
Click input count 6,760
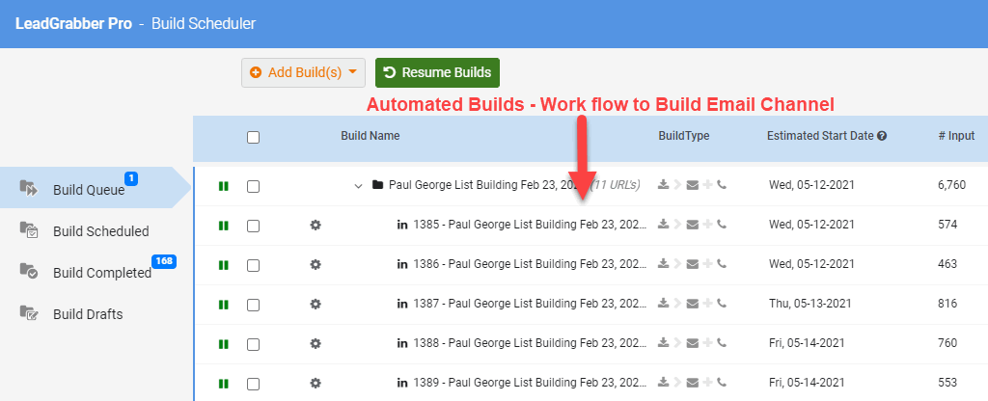tap(951, 185)
